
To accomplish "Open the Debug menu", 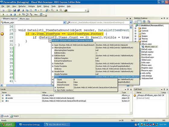I will pyautogui.click(x=46, y=6).
